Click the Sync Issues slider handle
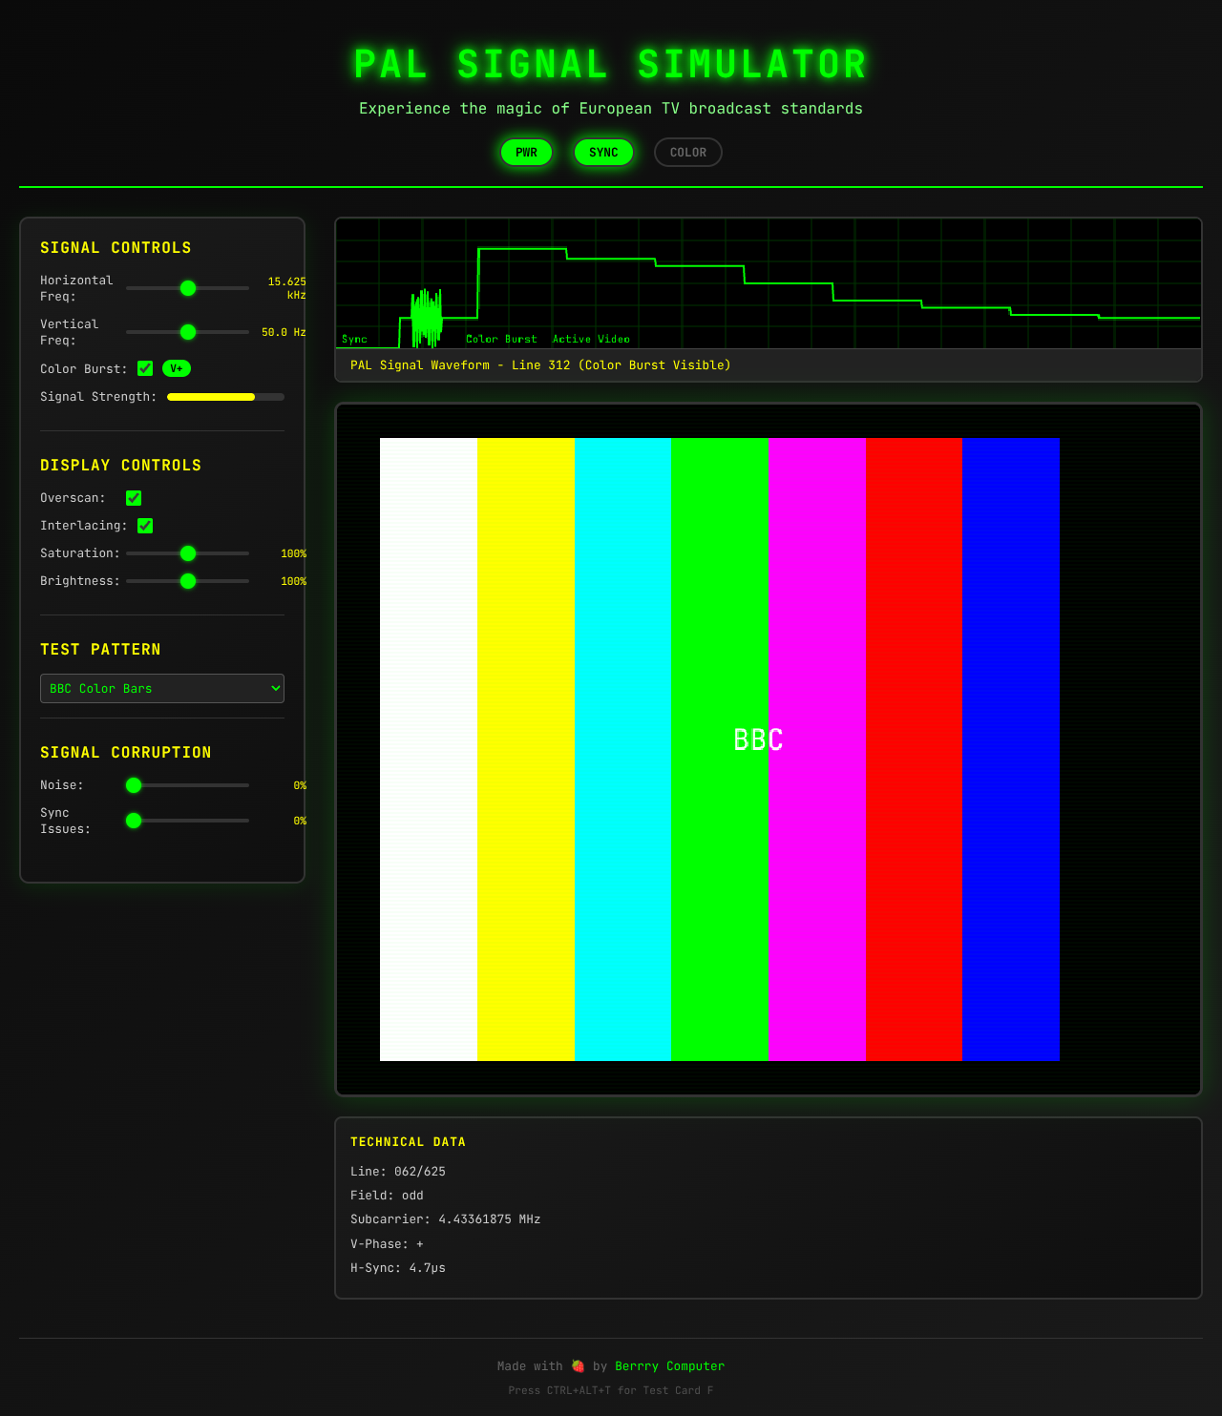1222x1416 pixels. pyautogui.click(x=133, y=820)
